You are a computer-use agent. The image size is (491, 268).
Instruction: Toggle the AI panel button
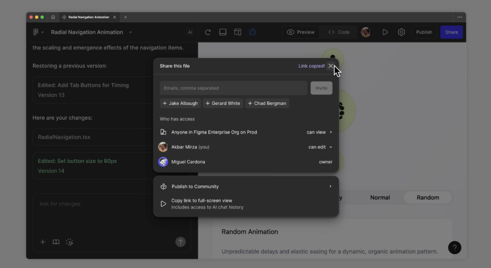(x=190, y=32)
